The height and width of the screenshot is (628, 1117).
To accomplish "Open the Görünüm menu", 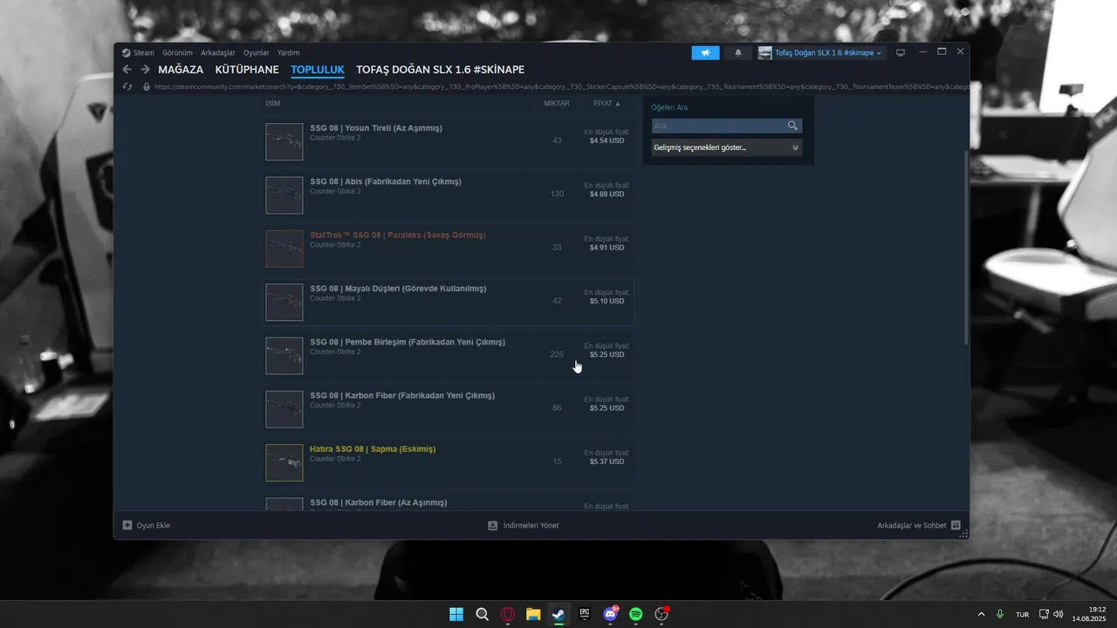I will coord(177,52).
